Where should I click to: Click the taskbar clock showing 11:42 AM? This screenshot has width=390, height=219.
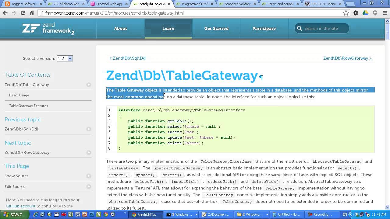click(x=379, y=214)
